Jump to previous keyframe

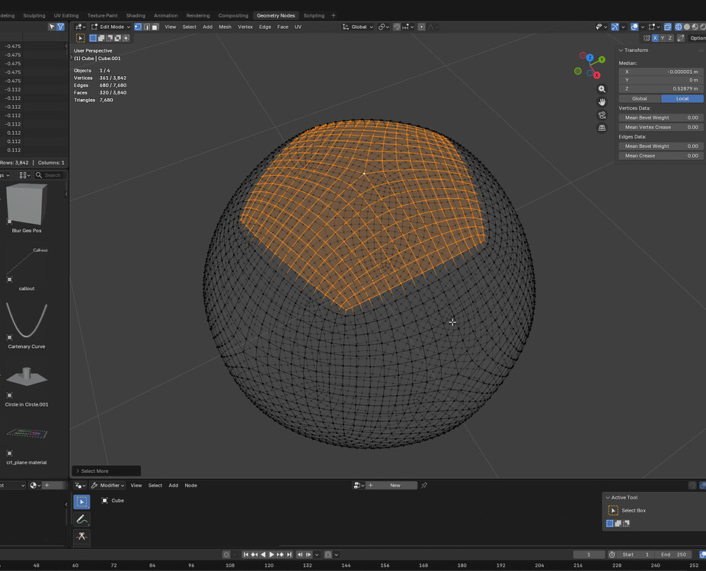tap(254, 555)
